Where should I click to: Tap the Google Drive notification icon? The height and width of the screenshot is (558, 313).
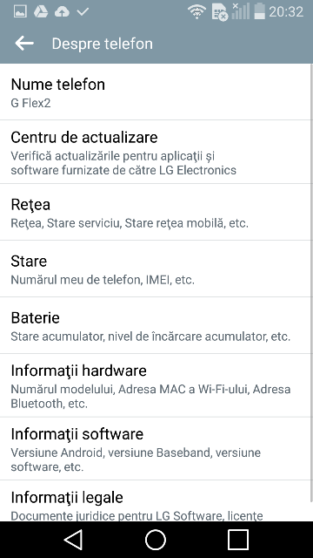point(41,11)
